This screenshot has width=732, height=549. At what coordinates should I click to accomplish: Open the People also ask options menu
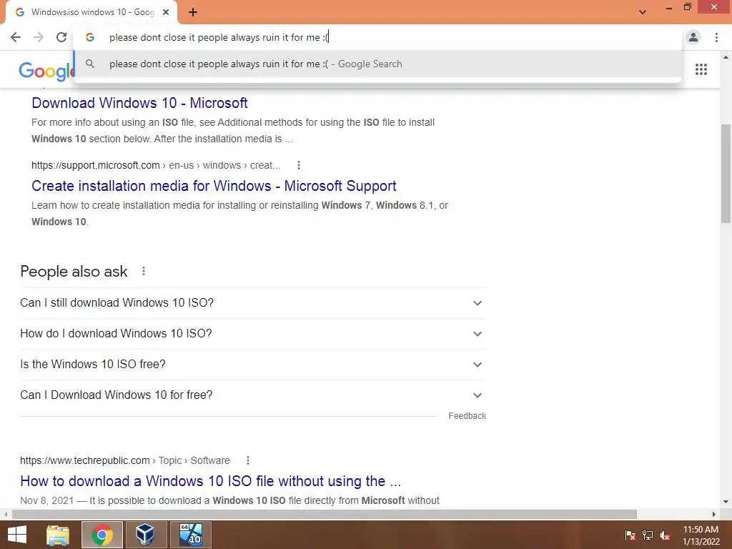[144, 271]
